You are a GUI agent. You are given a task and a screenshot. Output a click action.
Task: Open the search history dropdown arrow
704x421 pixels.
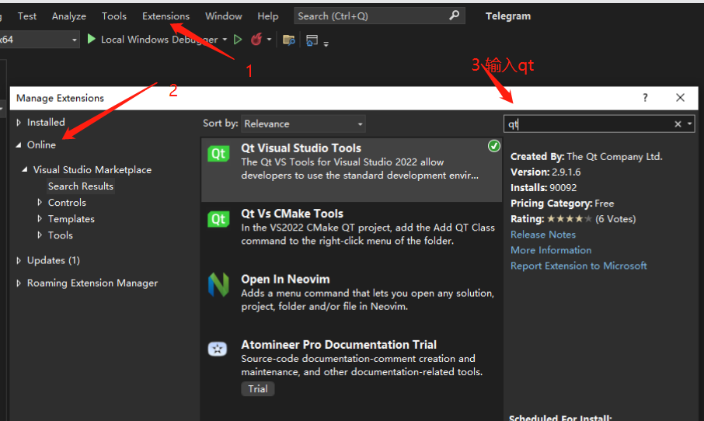pyautogui.click(x=690, y=124)
